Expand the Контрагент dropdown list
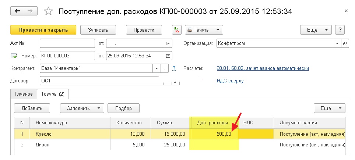 pos(157,68)
